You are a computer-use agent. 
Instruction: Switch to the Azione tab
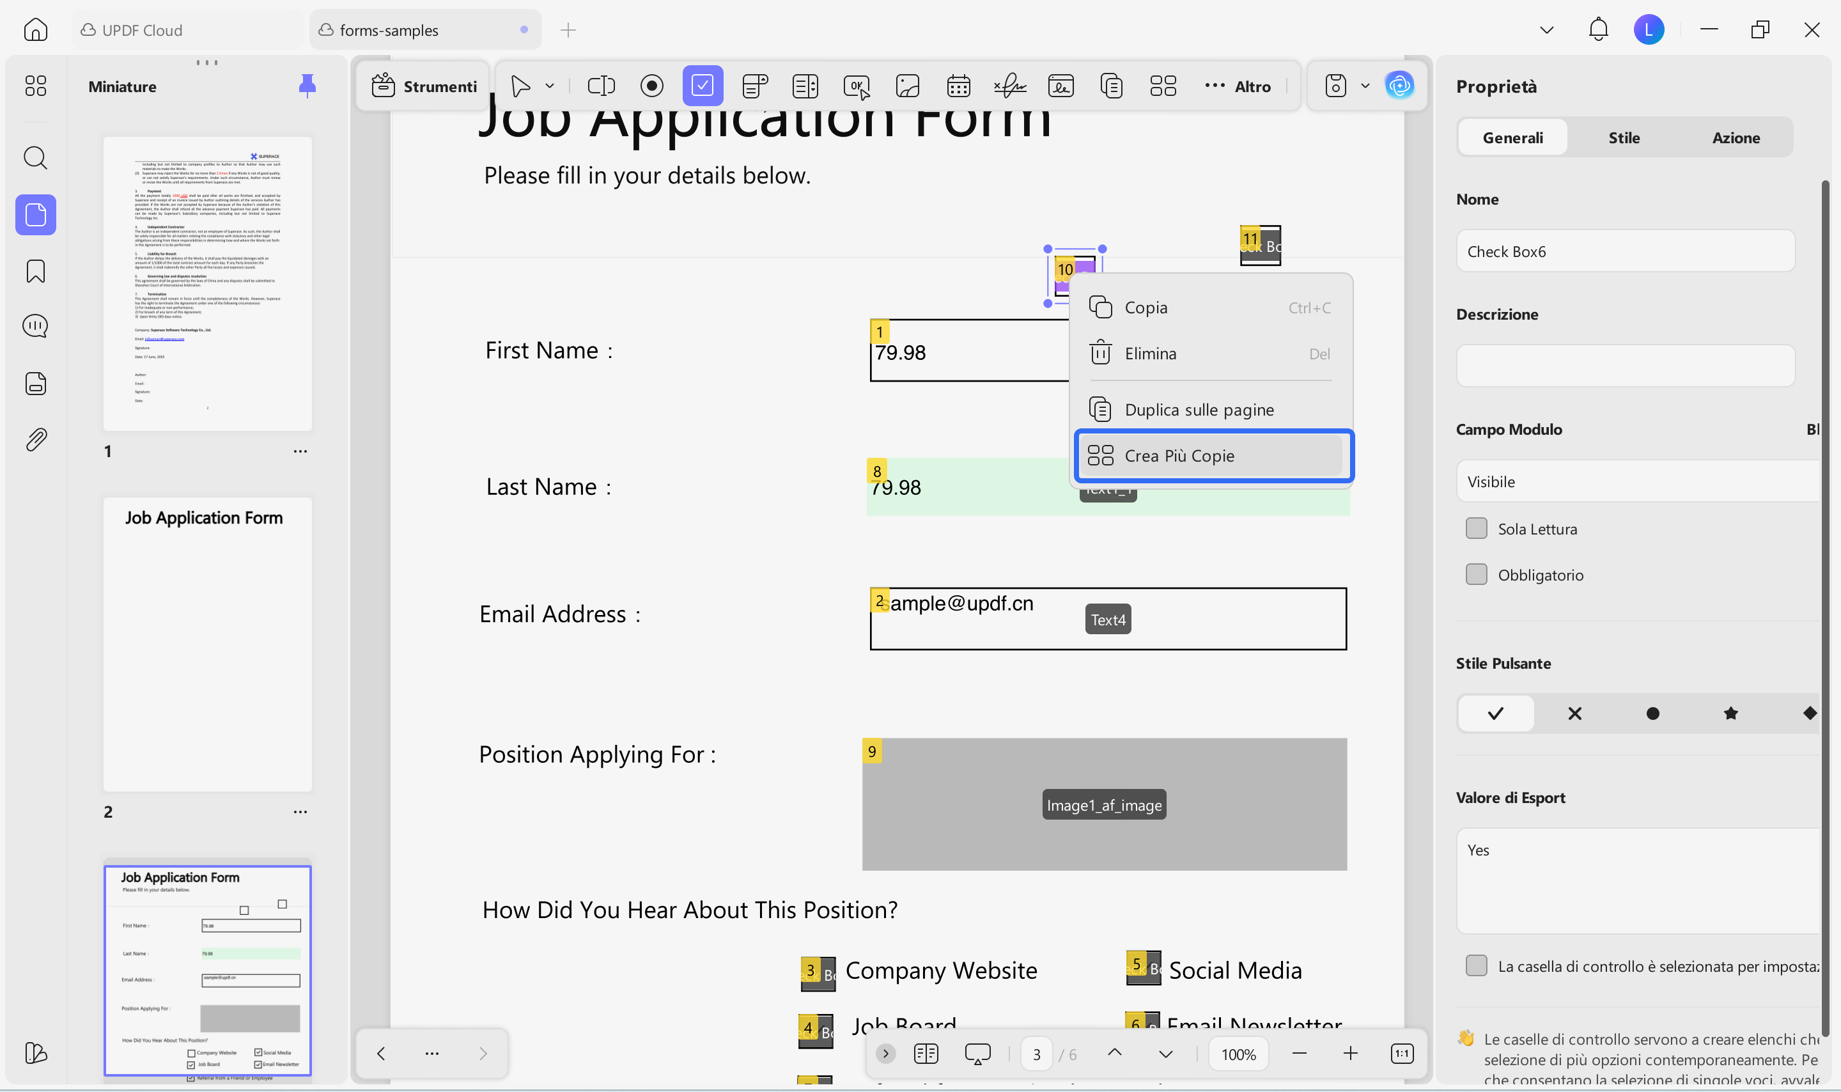(x=1736, y=137)
